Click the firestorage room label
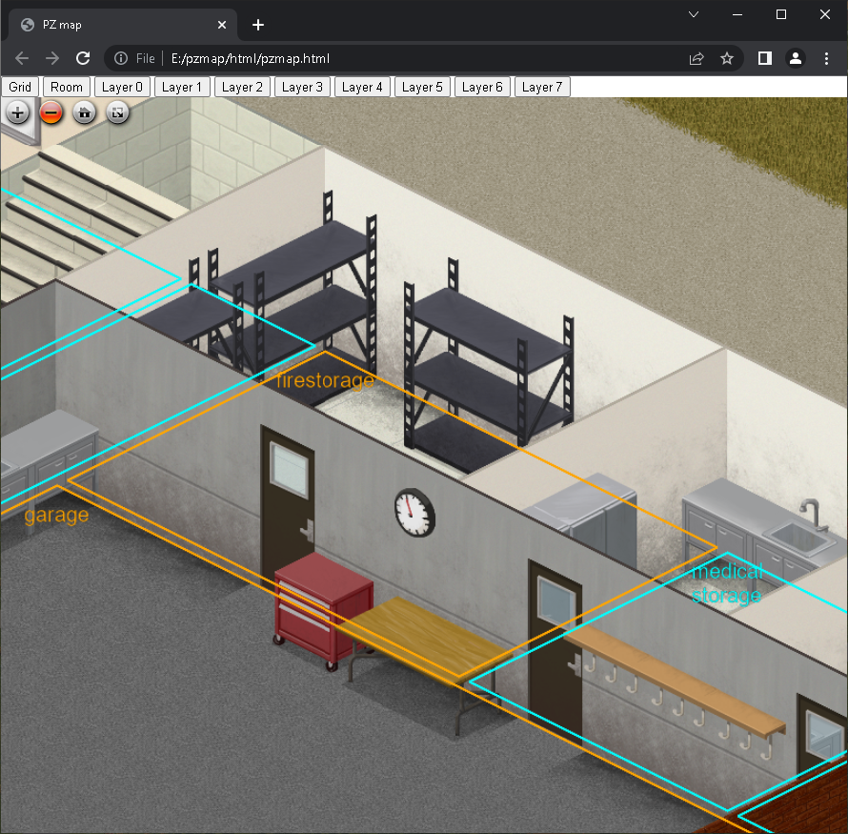 click(x=325, y=380)
